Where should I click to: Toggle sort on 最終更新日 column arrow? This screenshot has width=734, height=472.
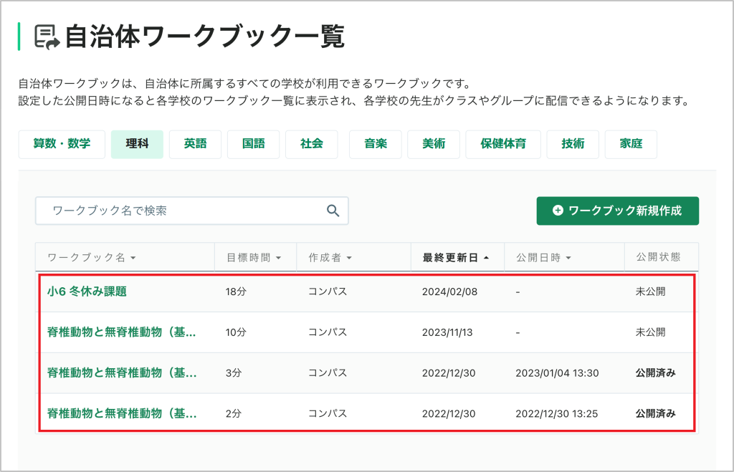coord(487,258)
